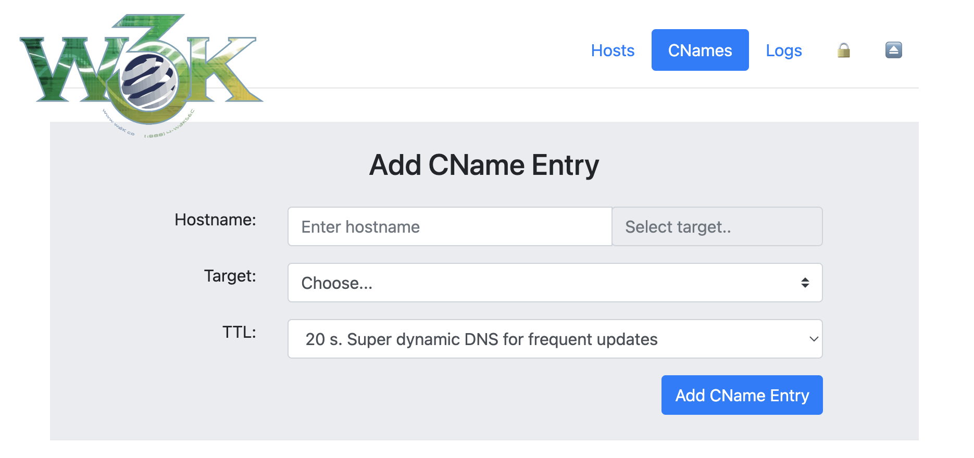Image resolution: width=974 pixels, height=458 pixels.
Task: Click the Select target domain suffix box
Action: tap(717, 227)
